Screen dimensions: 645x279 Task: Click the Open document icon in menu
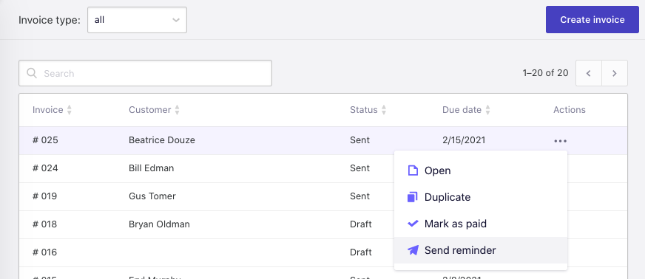tap(413, 170)
